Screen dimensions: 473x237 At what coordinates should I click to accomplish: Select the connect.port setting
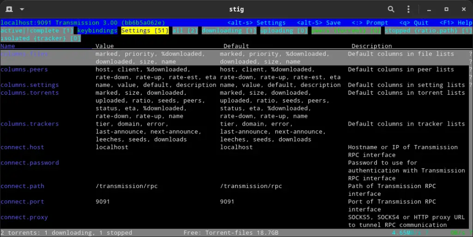click(x=22, y=202)
